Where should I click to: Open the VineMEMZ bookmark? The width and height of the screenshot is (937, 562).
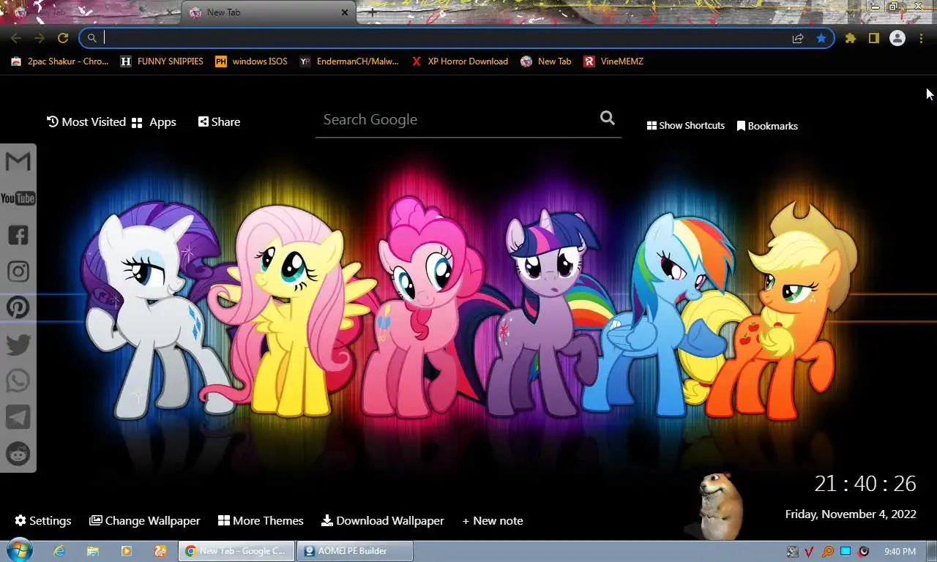point(613,61)
